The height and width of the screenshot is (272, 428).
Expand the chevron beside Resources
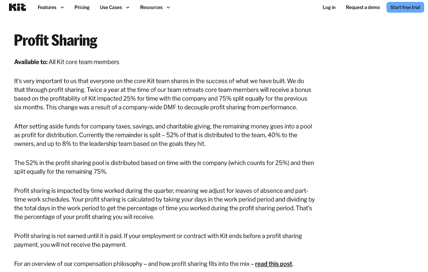[168, 7]
